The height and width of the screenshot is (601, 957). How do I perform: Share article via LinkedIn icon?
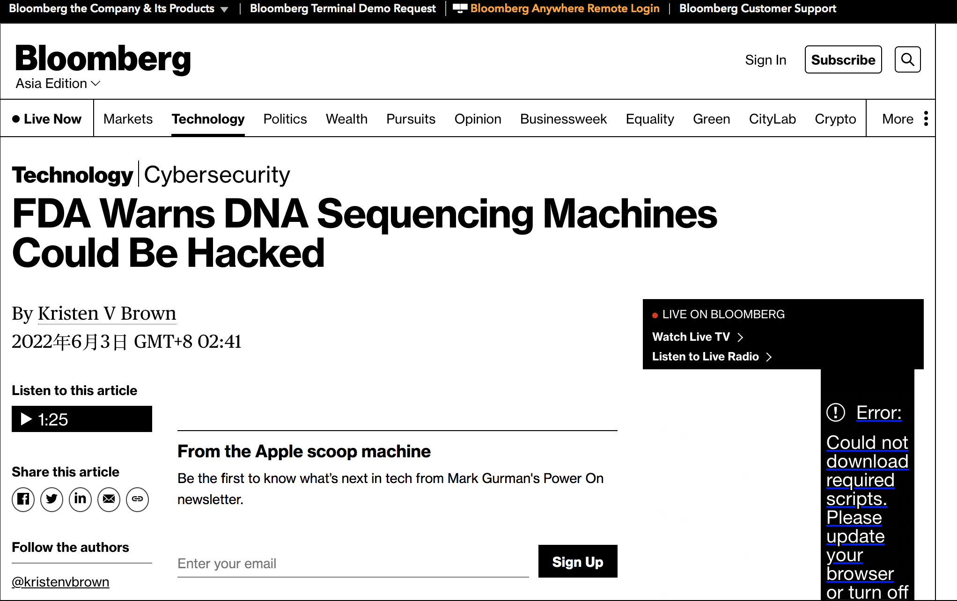(80, 499)
